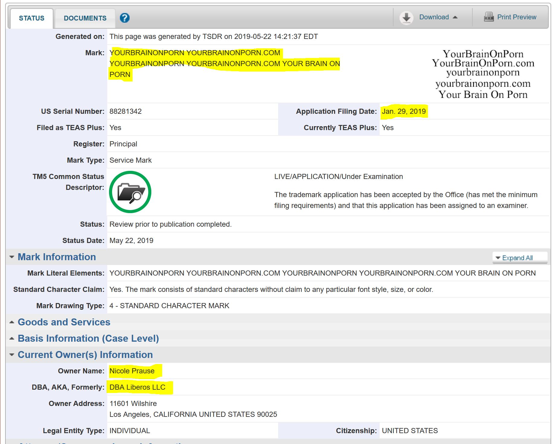Click the arrow icon beside Basis Information
The image size is (553, 444).
(12, 338)
